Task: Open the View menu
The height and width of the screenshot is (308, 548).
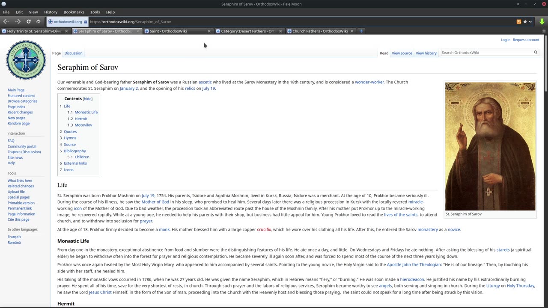Action: click(x=33, y=12)
